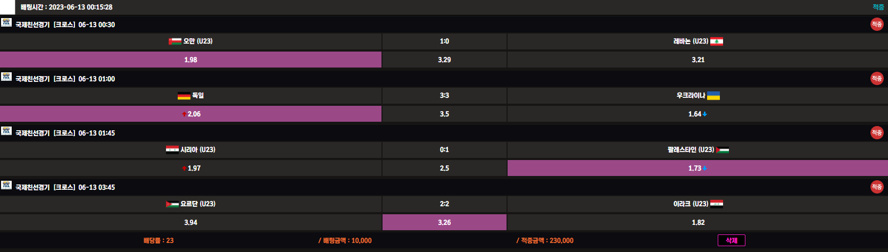Click the 3:3 score of Germany vs Ukraine

click(x=444, y=96)
